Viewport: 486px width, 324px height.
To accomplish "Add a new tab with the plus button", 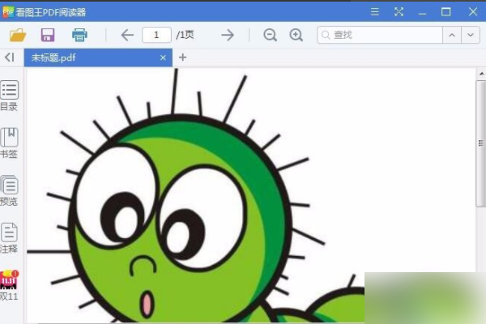I will pyautogui.click(x=182, y=58).
